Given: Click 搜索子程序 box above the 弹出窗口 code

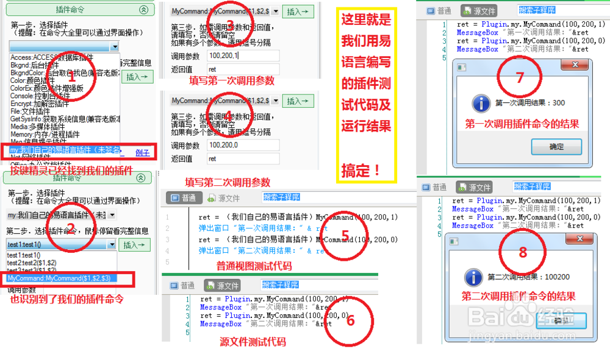Looking at the screenshot, I should pyautogui.click(x=282, y=197).
